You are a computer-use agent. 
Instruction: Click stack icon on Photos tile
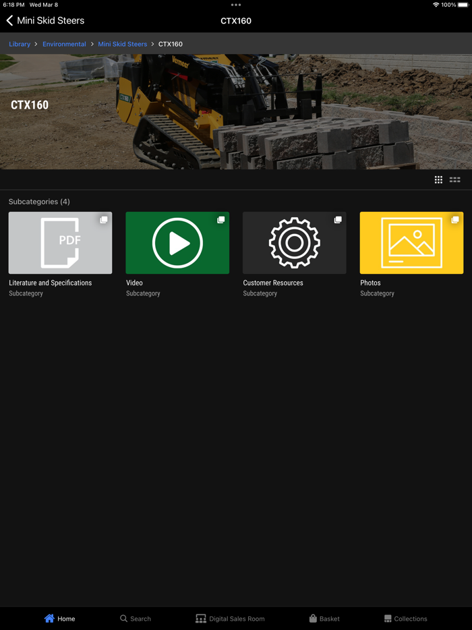click(x=455, y=220)
